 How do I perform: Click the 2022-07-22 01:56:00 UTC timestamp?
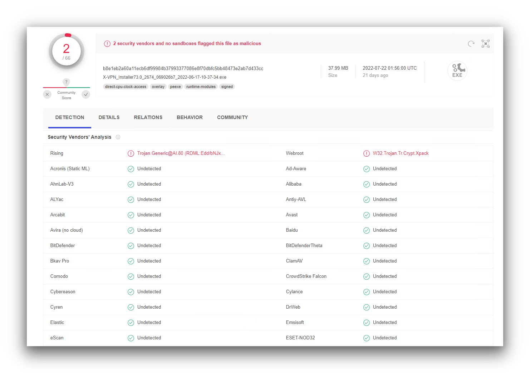click(x=389, y=68)
